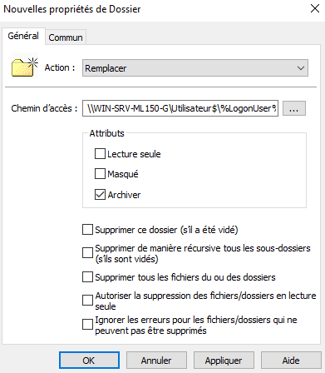Tick Autoriser la suppression en lecture seule
Viewport: 325px width, 373px height.
click(x=87, y=301)
